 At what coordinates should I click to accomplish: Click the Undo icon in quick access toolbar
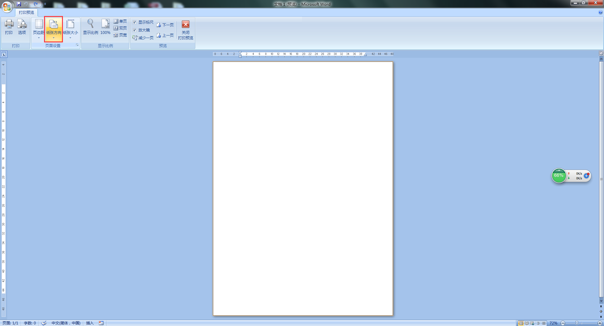click(x=26, y=4)
